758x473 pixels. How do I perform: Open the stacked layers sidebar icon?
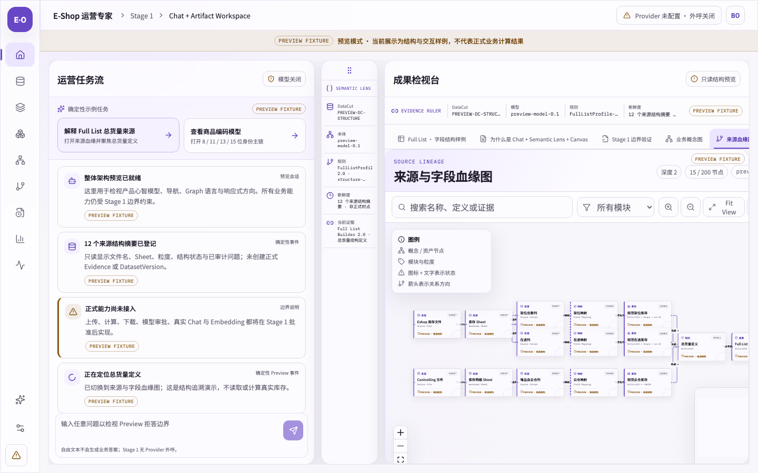[20, 107]
